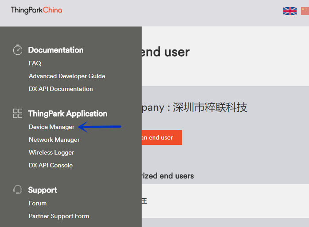Screen dimensions: 309x227
Task: Click the 'end user' page title
Action: [x=166, y=52]
